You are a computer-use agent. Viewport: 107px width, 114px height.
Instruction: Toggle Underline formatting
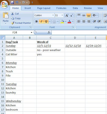(x=46, y=21)
